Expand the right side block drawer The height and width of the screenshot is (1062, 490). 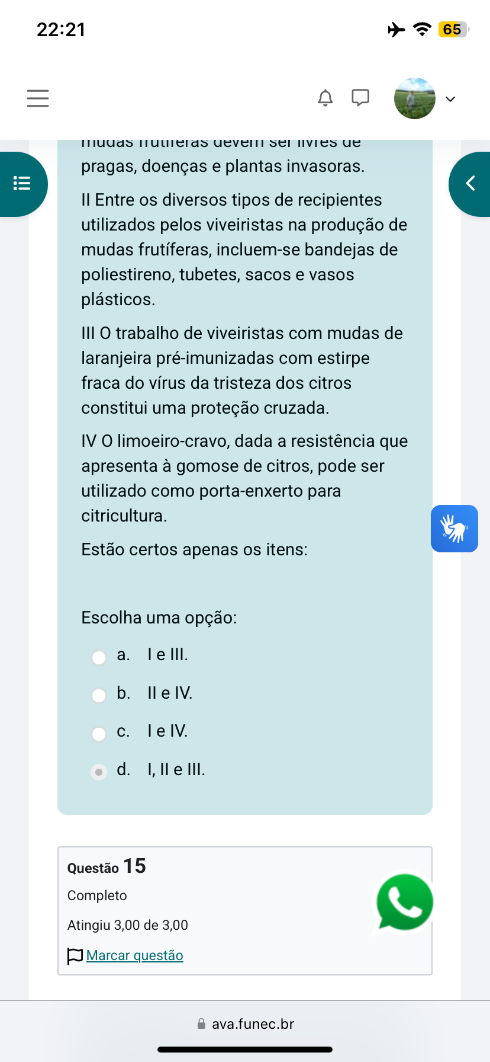(x=470, y=184)
